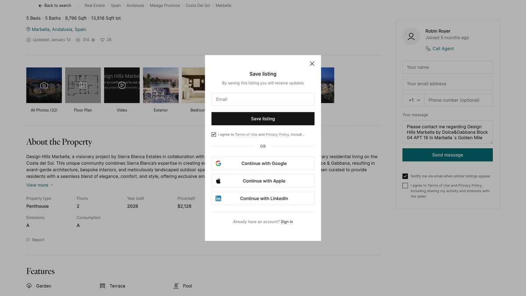Viewport: 526px width, 296px height.
Task: Close the Save listing dialog
Action: [312, 64]
